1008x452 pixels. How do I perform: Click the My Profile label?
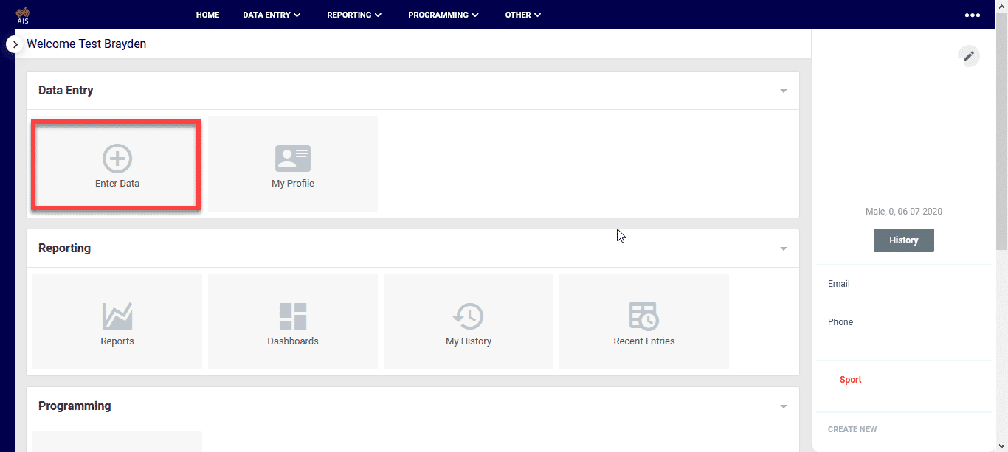pos(293,184)
